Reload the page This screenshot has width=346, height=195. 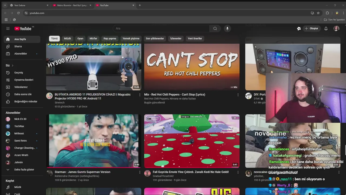pos(18,13)
